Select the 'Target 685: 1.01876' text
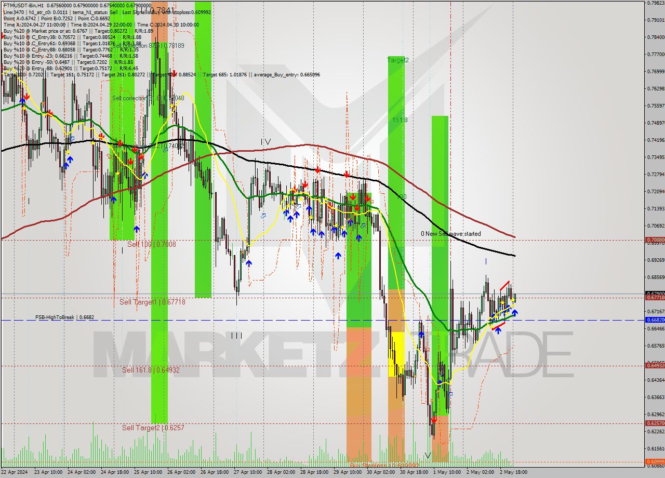Screen dimensions: 665x478 pyautogui.click(x=225, y=75)
